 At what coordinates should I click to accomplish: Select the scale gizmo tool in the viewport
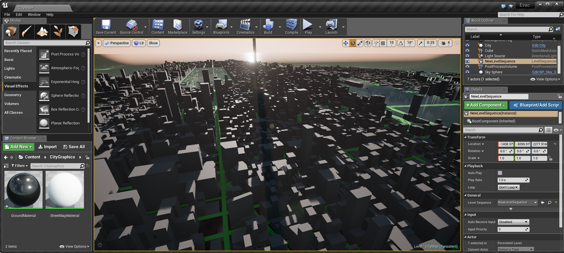tap(360, 43)
